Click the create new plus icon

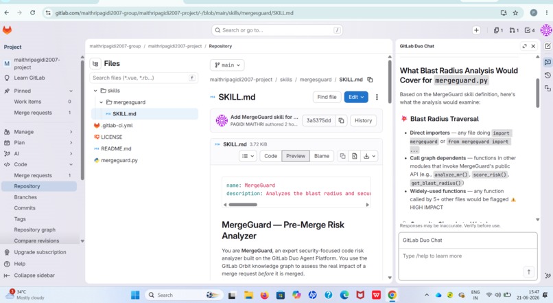(x=476, y=30)
